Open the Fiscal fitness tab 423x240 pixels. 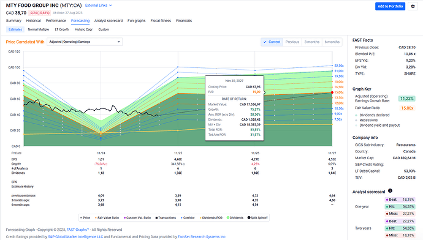[161, 21]
